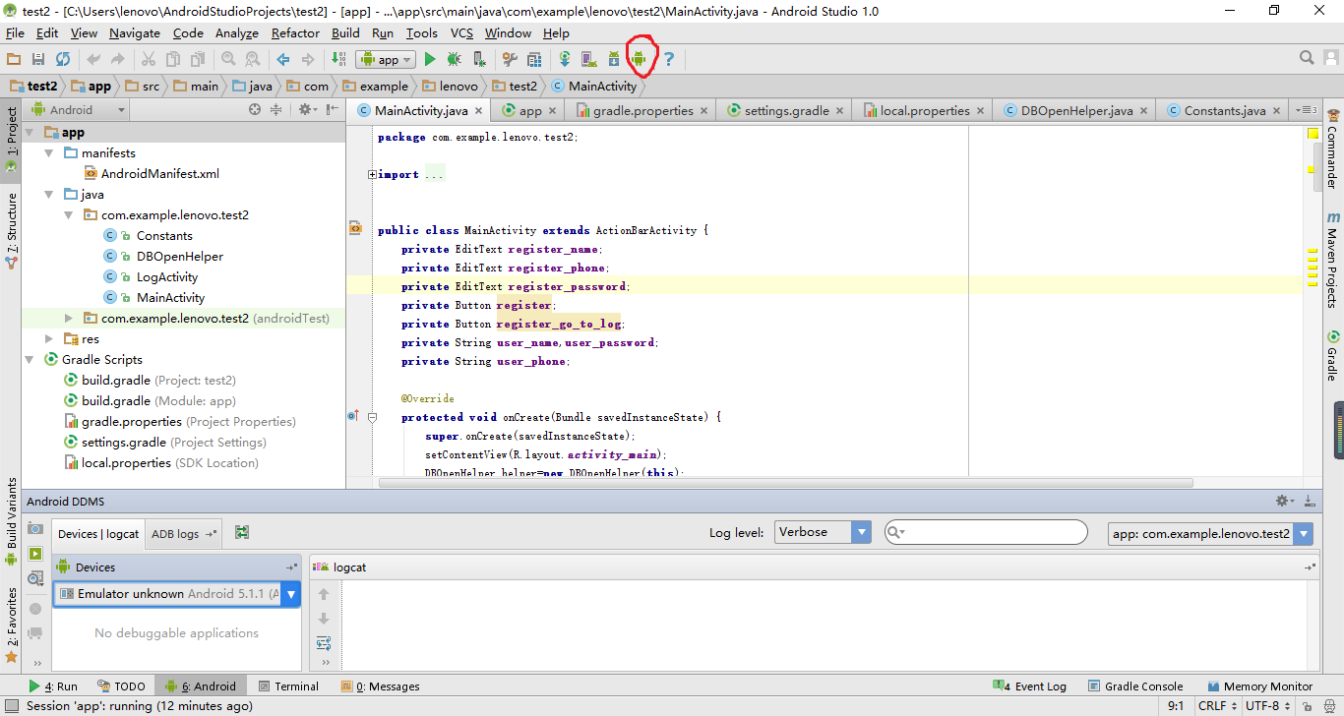Viewport: 1344px width, 716px height.
Task: Collapse the manifests folder in tree
Action: [49, 153]
